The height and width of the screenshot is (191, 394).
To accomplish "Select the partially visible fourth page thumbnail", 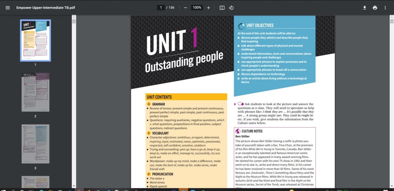I will 35,182.
